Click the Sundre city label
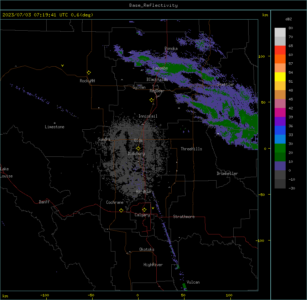 (104, 139)
